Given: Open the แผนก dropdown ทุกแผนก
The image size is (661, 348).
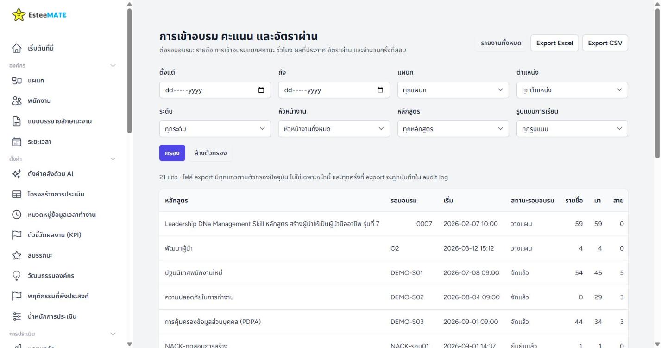Looking at the screenshot, I should point(453,90).
